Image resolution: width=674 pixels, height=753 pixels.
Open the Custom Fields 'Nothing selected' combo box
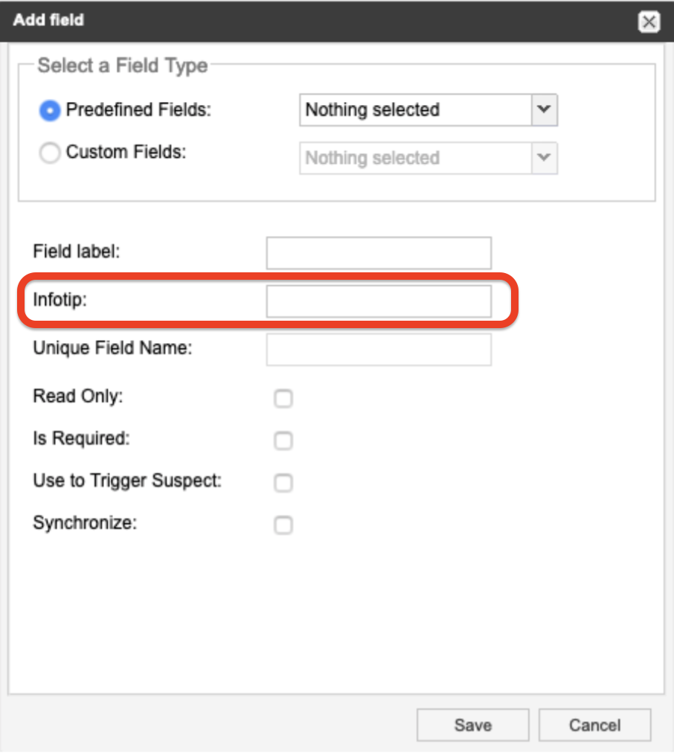coord(429,158)
